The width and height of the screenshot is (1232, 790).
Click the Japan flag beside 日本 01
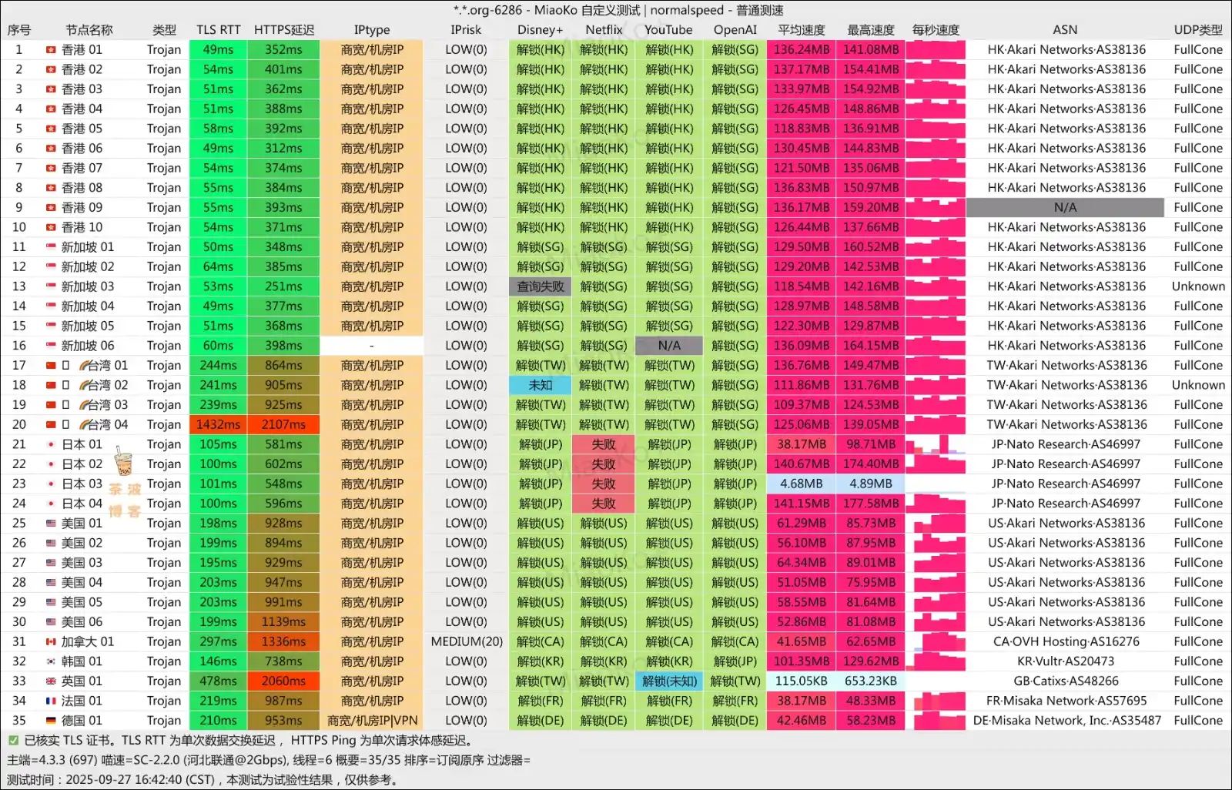click(51, 445)
